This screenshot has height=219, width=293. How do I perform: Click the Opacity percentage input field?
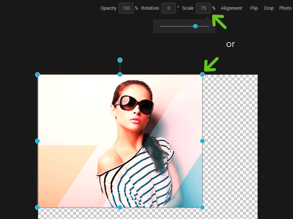pyautogui.click(x=126, y=8)
